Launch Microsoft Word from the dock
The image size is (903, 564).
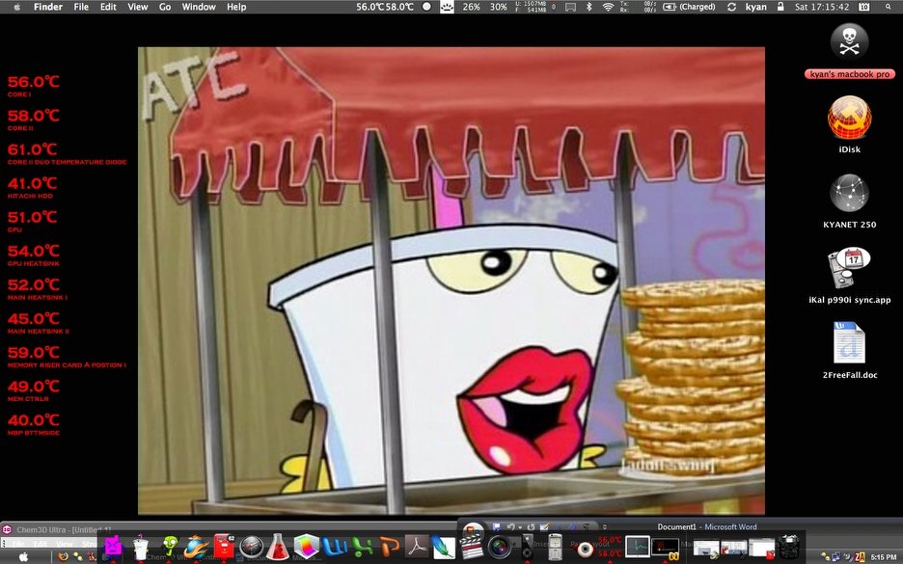(x=335, y=547)
